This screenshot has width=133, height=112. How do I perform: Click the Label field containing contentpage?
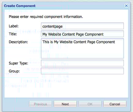[82, 26]
